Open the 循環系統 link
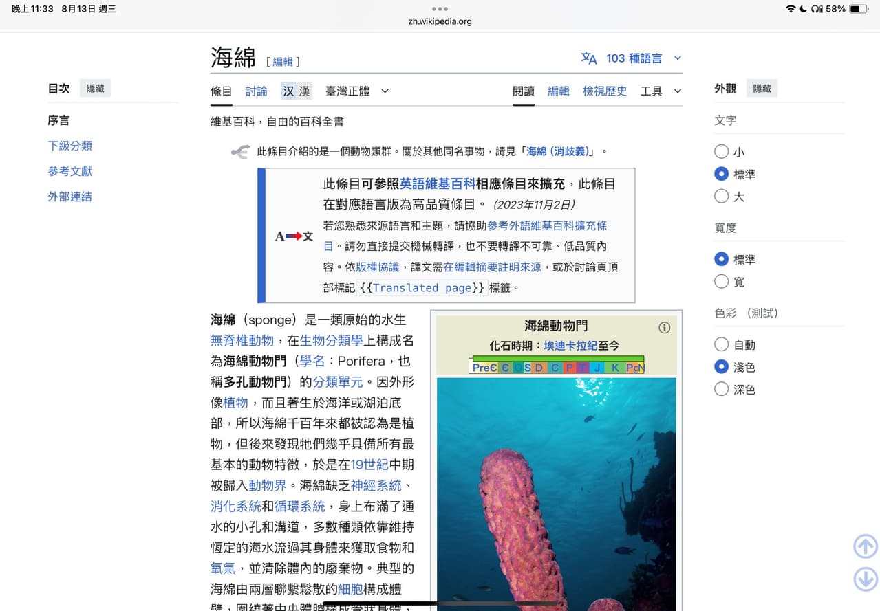The height and width of the screenshot is (611, 880). coord(299,506)
